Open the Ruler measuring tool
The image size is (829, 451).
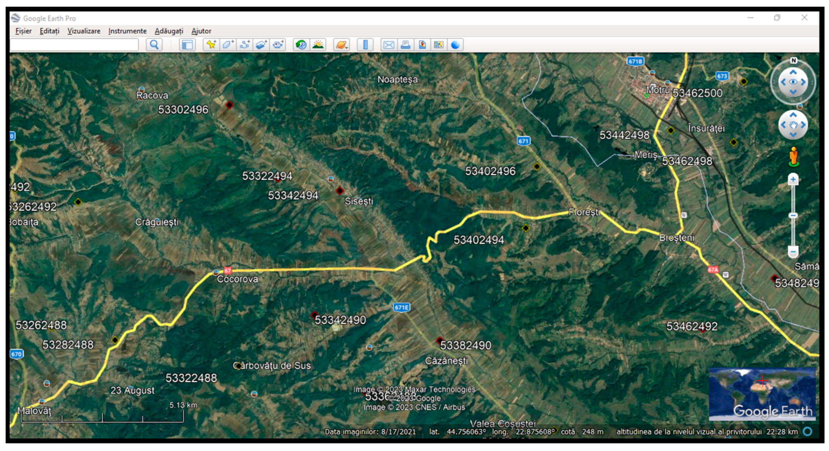point(365,45)
